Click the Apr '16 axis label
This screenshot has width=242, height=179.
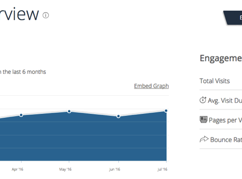coord(18,169)
